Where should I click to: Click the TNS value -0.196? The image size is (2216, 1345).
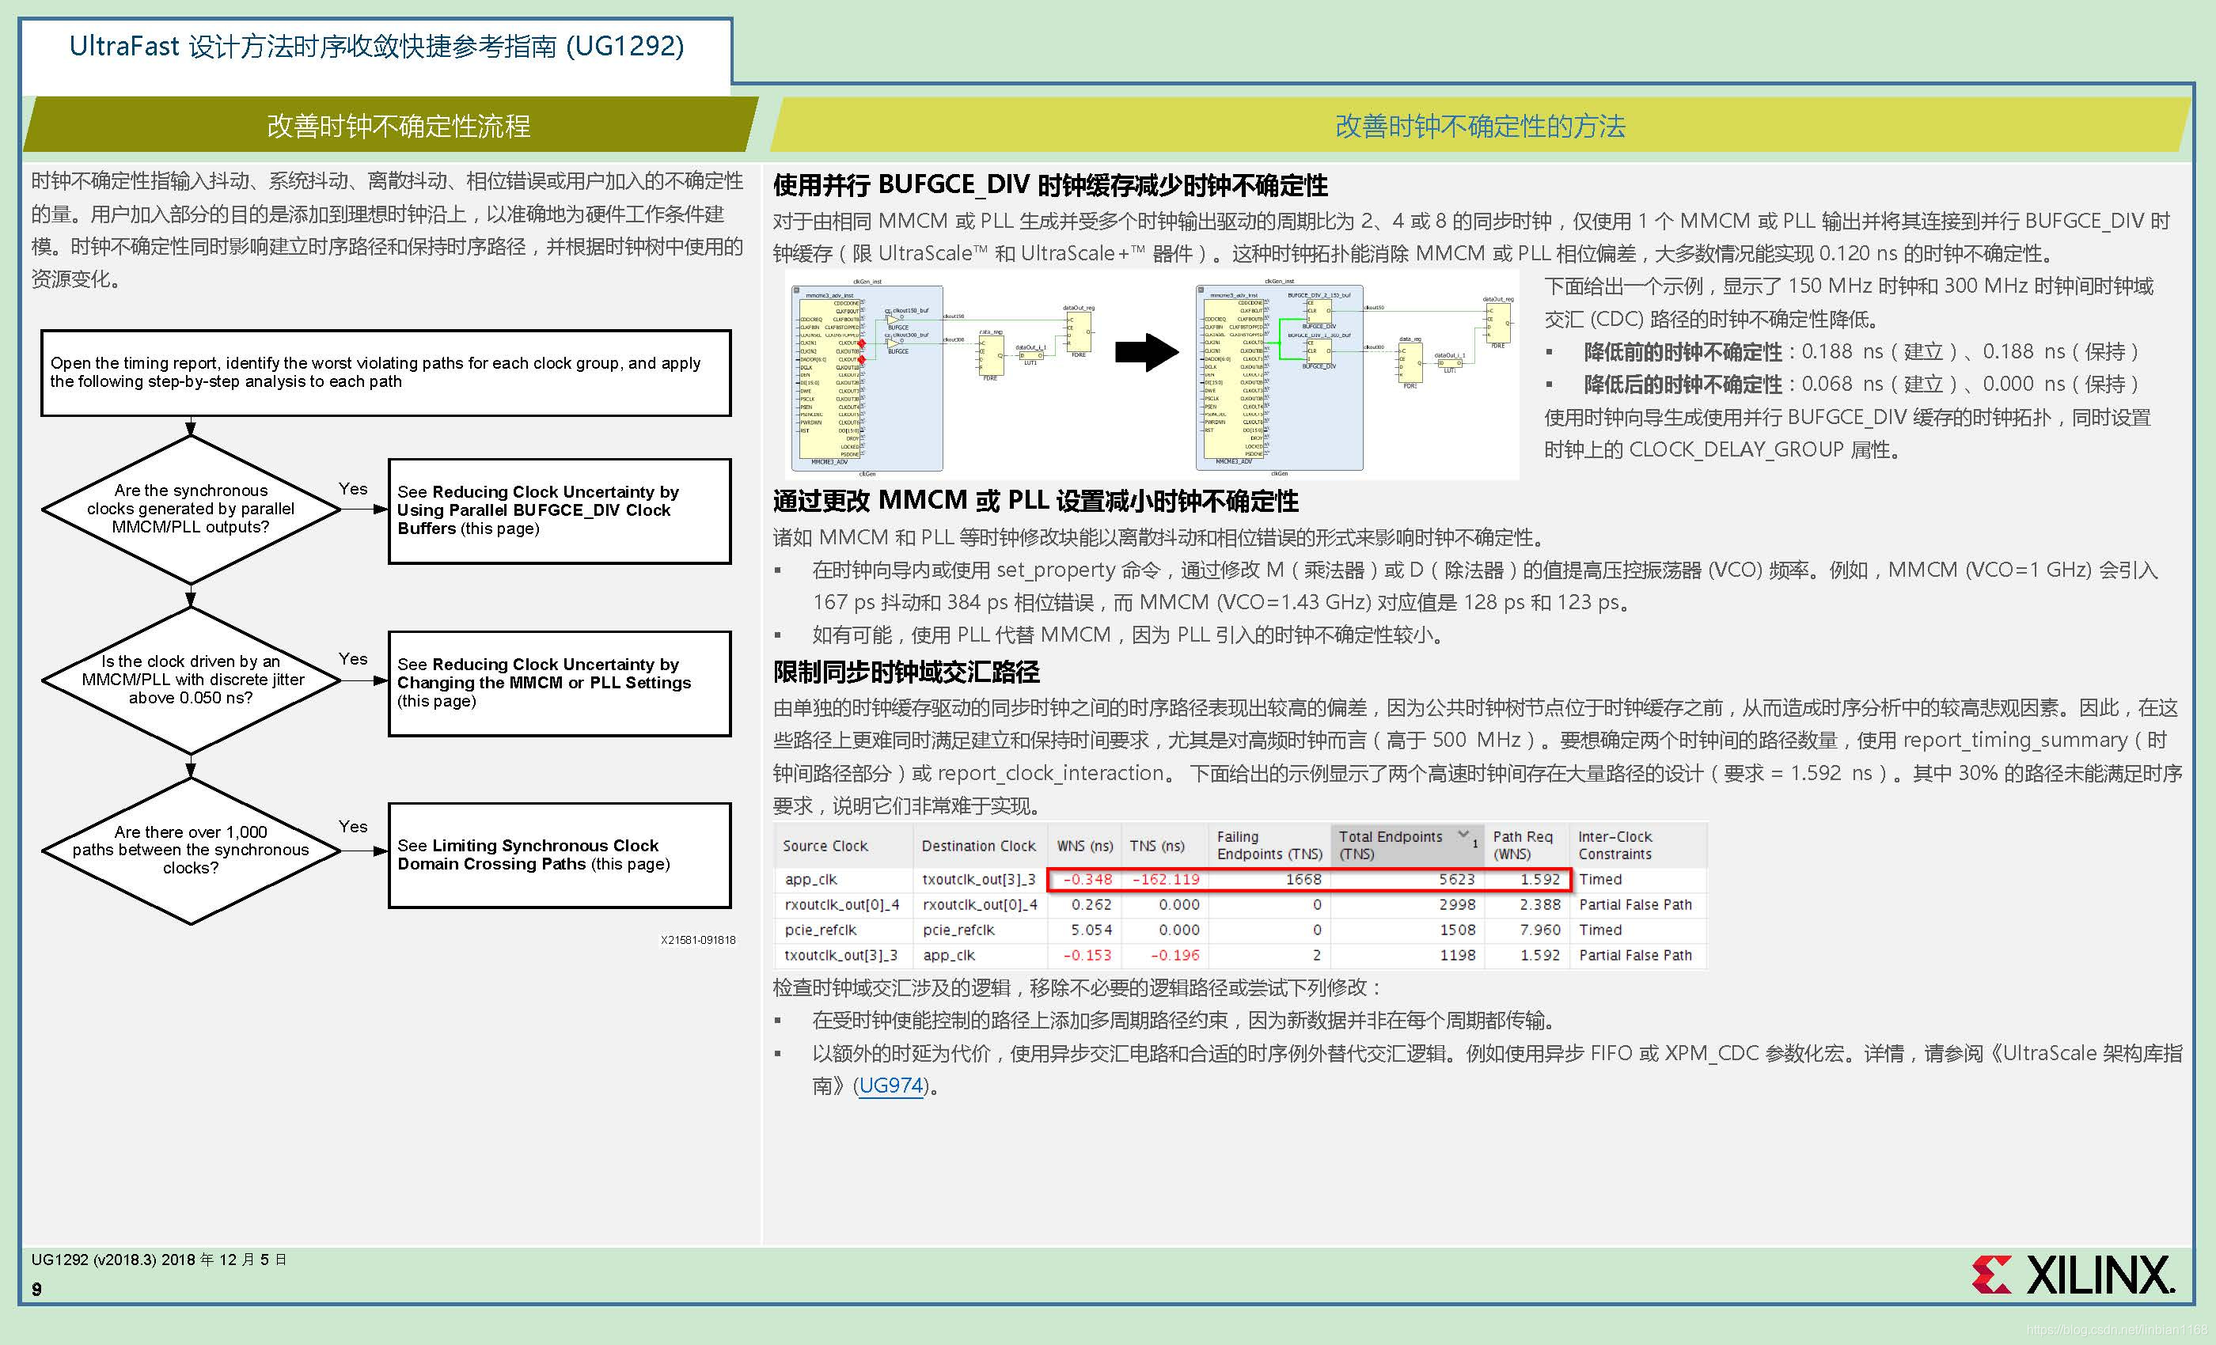1174,955
